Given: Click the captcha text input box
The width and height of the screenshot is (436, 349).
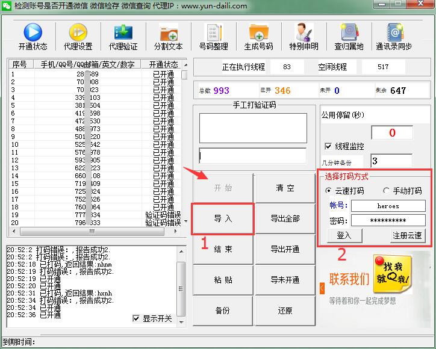Looking at the screenshot, I should [253, 156].
